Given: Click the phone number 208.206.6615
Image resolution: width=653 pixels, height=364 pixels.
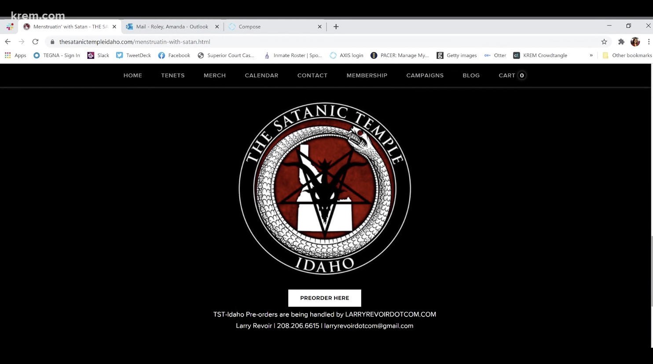Looking at the screenshot, I should pyautogui.click(x=298, y=326).
